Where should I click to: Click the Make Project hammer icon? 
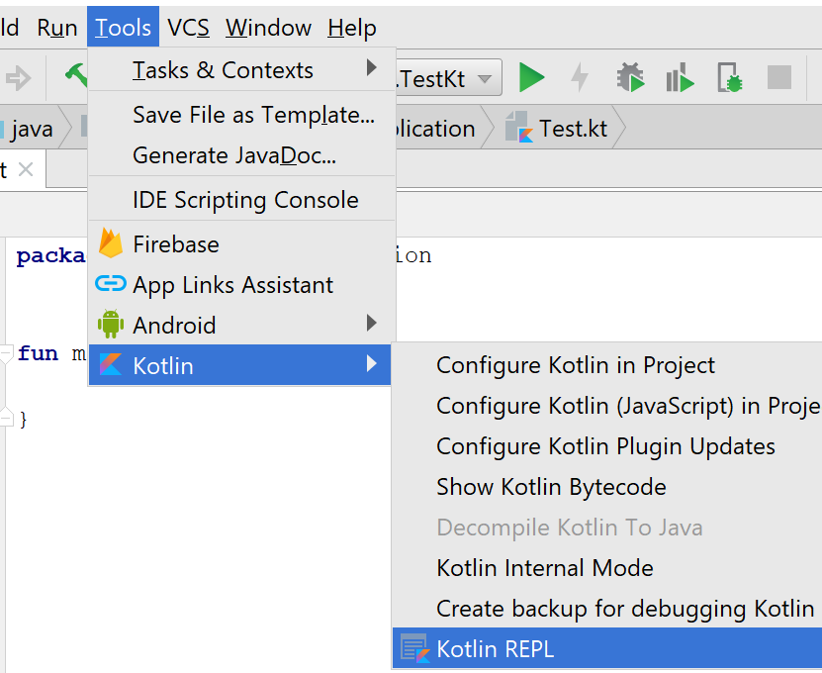[76, 77]
